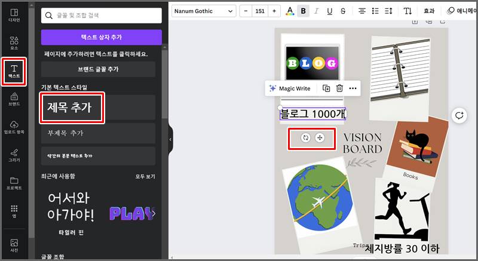Duplicate the selected text element

(x=326, y=88)
